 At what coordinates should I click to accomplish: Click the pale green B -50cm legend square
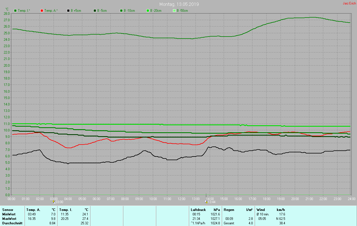[x=174, y=11]
